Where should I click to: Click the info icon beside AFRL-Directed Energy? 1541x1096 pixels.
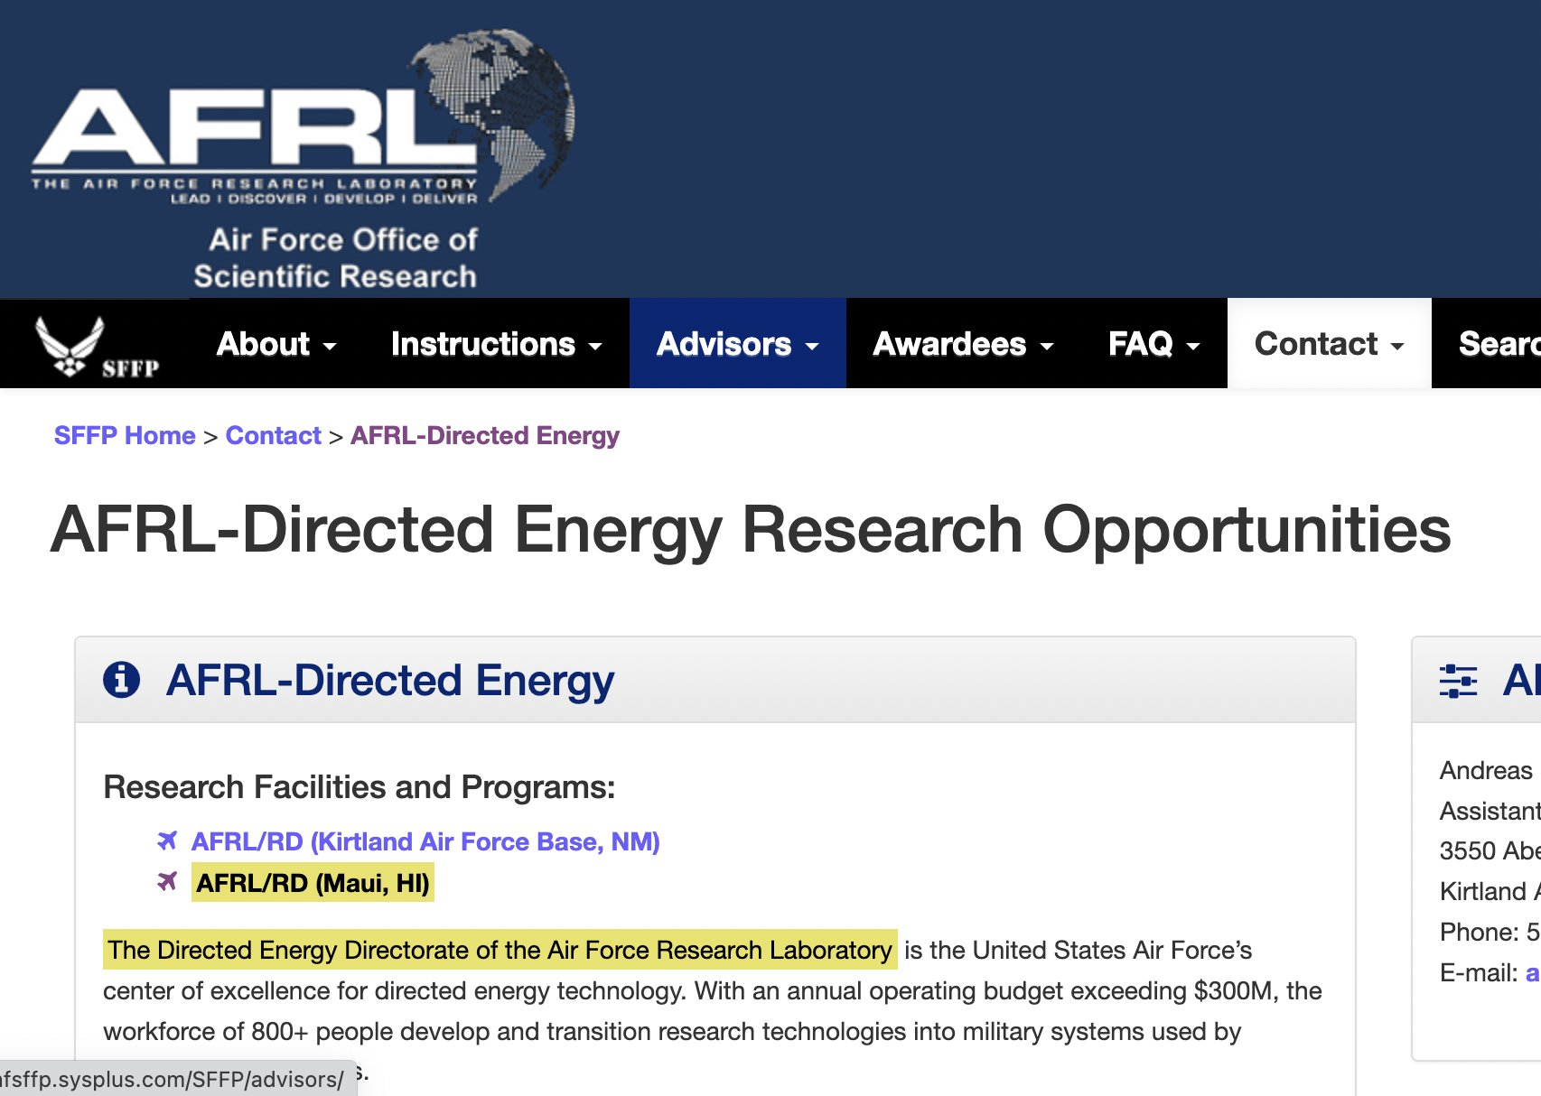[x=122, y=680]
